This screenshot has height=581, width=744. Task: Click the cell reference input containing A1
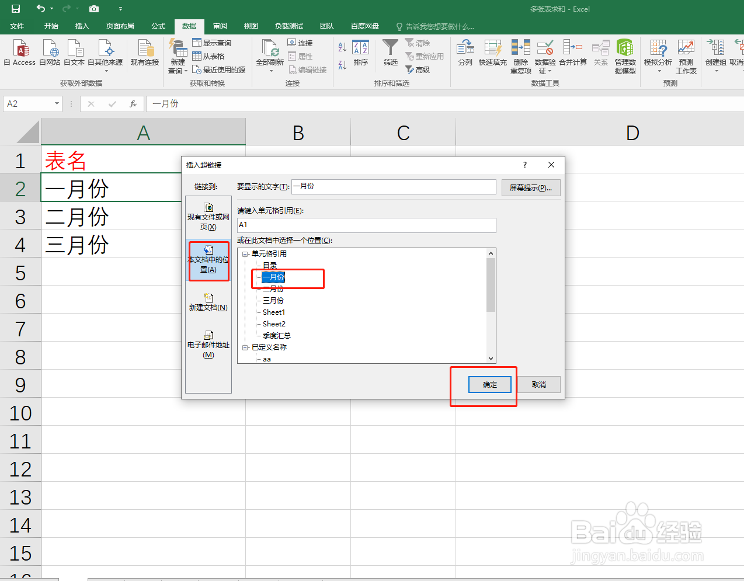(x=367, y=225)
